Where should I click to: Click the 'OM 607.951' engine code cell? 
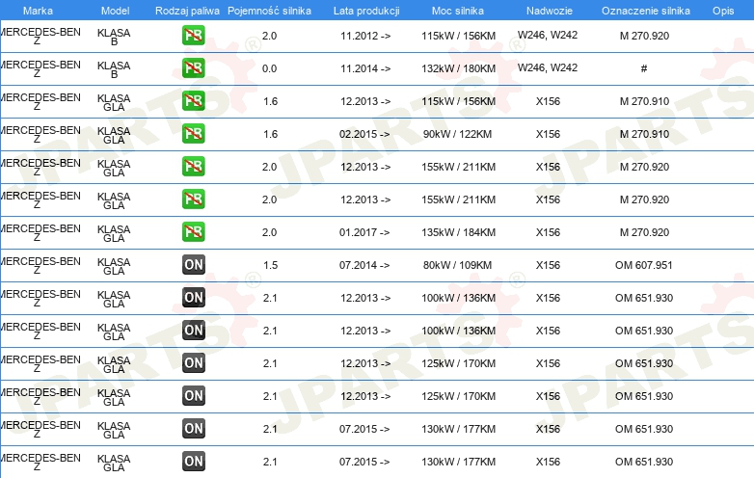644,265
